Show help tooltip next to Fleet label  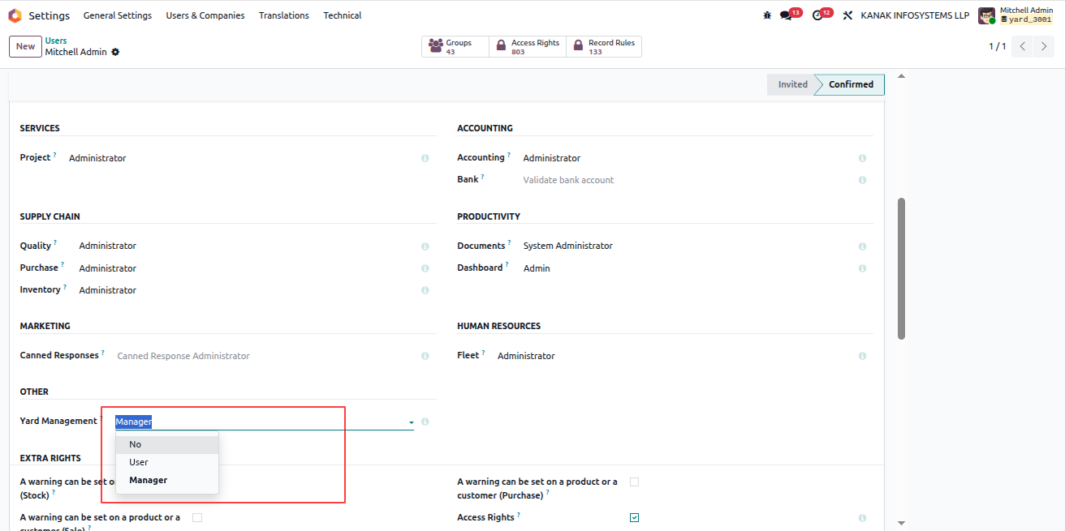click(484, 353)
